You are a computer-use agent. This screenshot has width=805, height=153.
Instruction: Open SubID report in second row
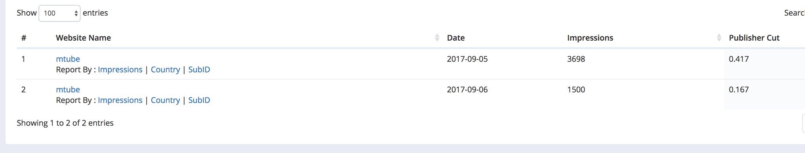(x=199, y=100)
